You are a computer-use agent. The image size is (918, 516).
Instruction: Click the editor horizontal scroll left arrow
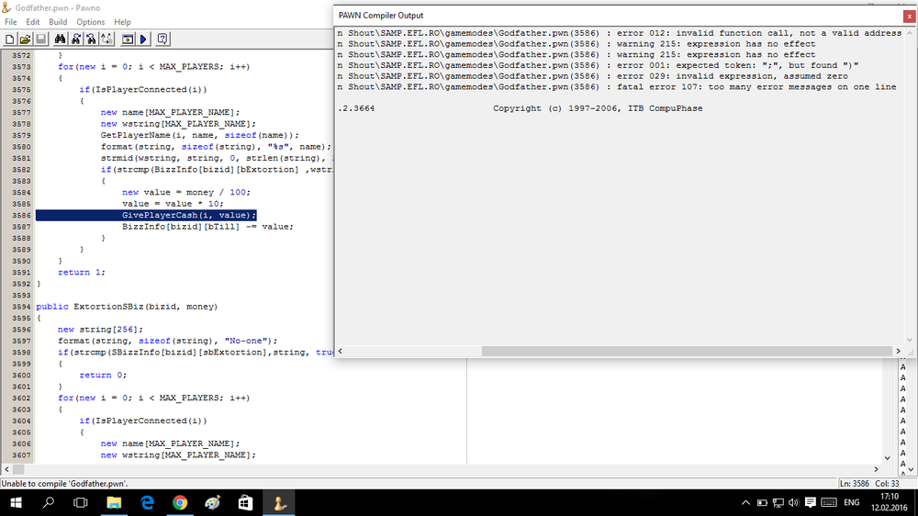pos(6,469)
